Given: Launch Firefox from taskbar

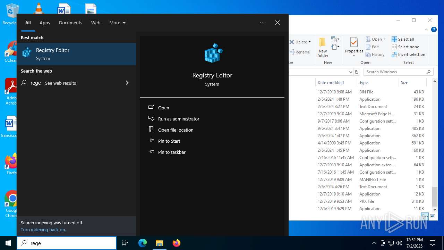Looking at the screenshot, I should [177, 243].
